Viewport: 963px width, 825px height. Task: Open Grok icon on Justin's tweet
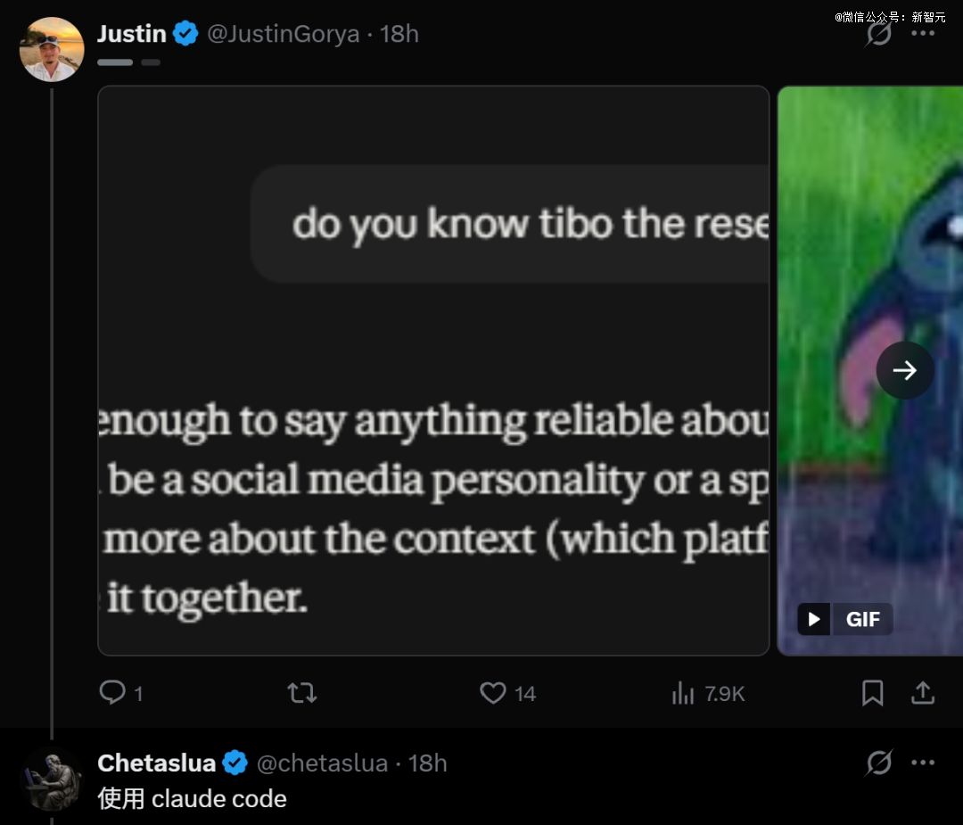[x=879, y=33]
